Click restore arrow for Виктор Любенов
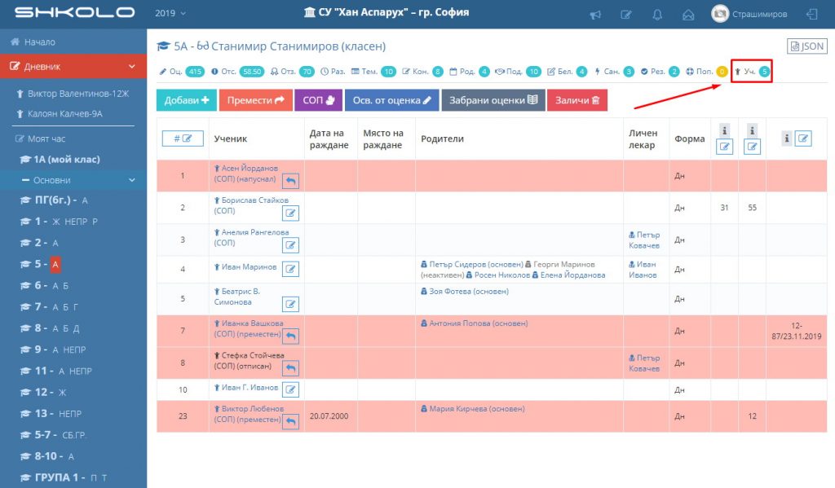Screen dimensions: 835x488 click(290, 421)
